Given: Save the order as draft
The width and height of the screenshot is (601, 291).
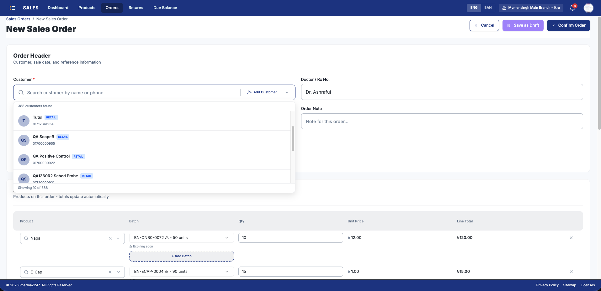Looking at the screenshot, I should [x=523, y=25].
